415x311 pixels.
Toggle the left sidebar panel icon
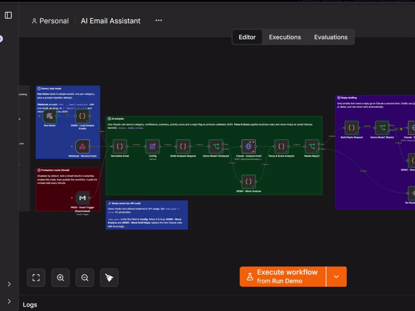click(x=8, y=15)
